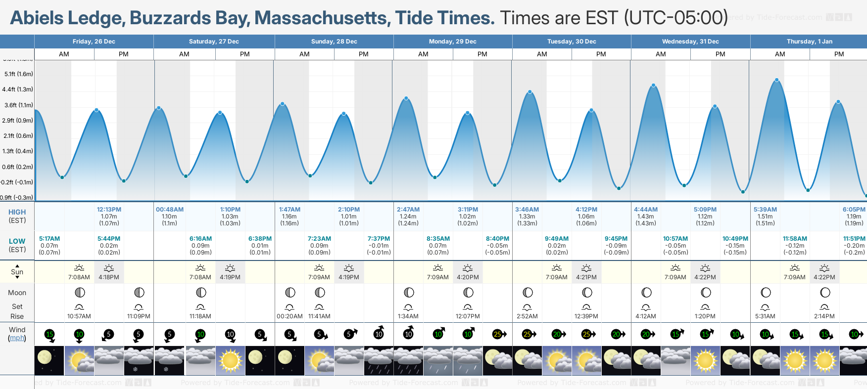This screenshot has width=867, height=389.
Task: Select the Friday, 26 Dec column header
Action: 94,42
